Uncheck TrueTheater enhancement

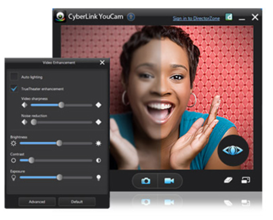tap(14, 88)
